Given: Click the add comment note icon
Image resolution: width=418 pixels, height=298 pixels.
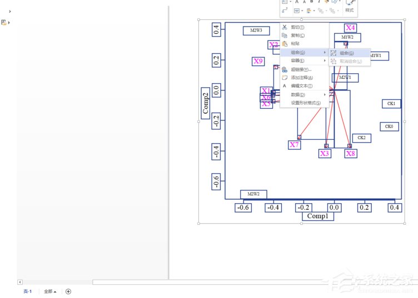Looking at the screenshot, I should [285, 78].
